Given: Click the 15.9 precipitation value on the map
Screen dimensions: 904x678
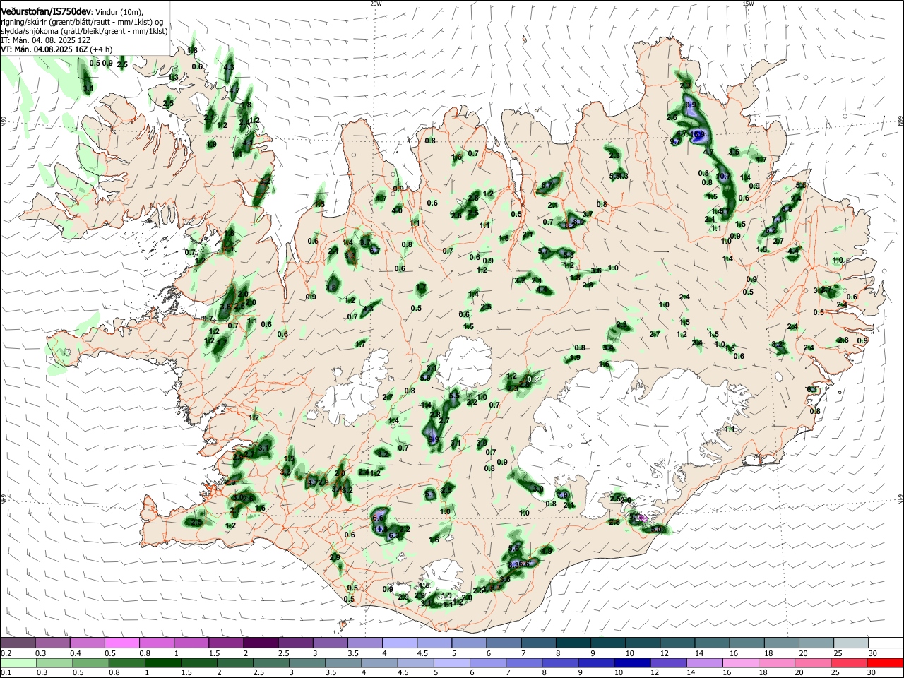Looking at the screenshot, I should (698, 134).
